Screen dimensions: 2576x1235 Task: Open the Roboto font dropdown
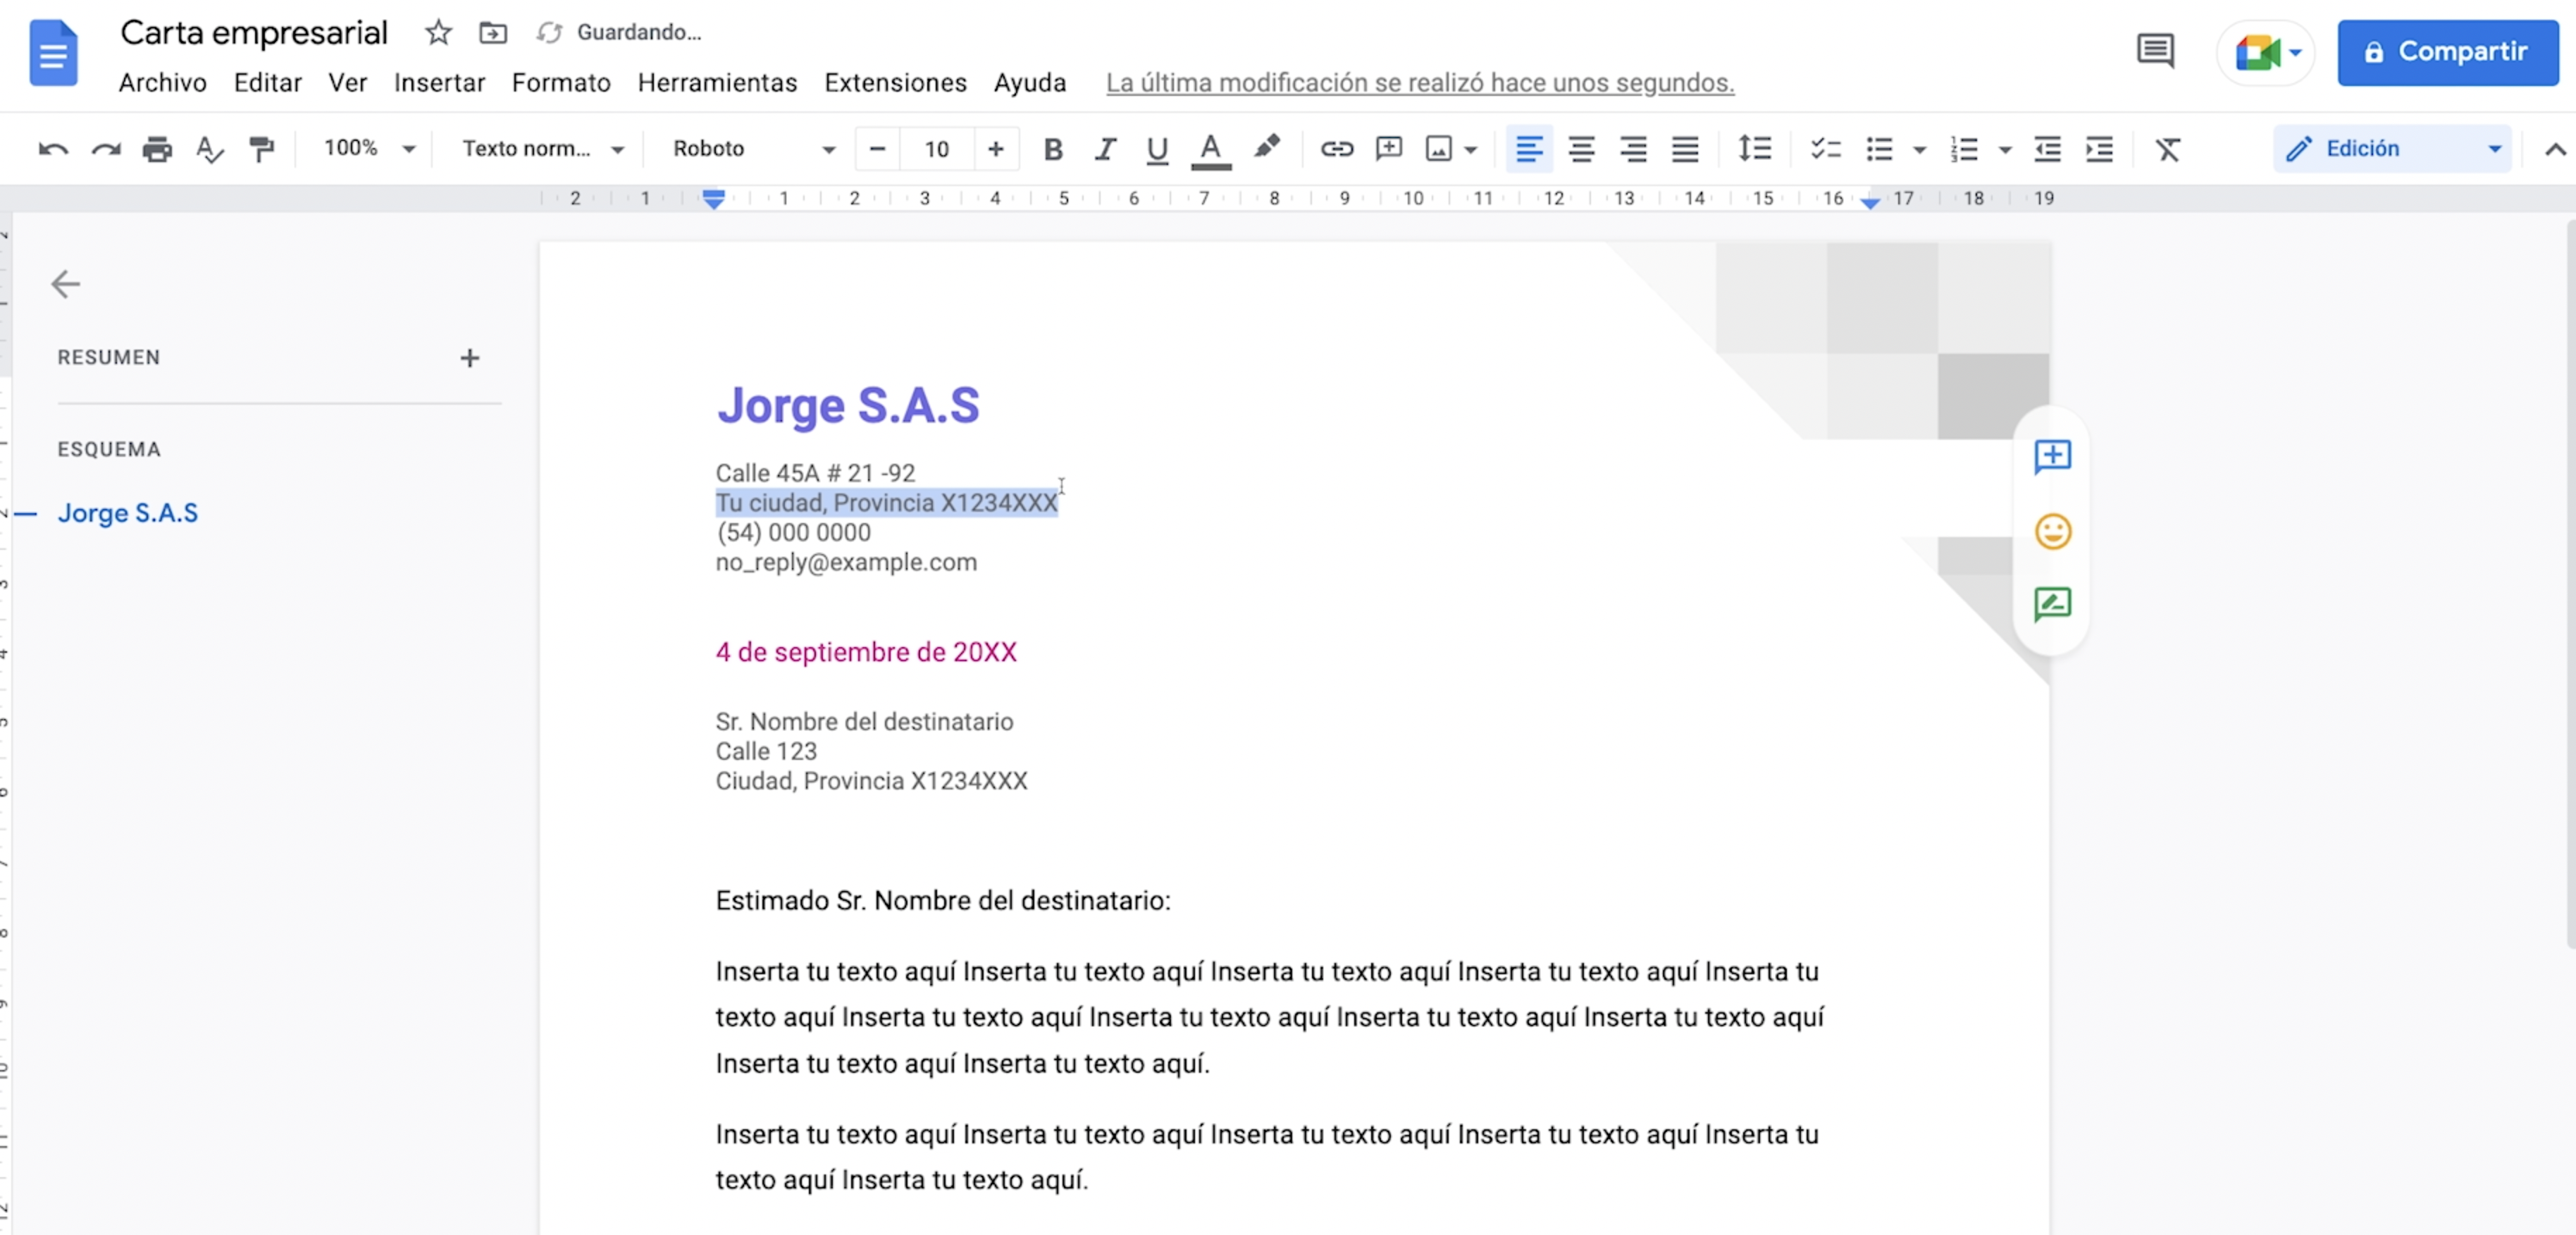coord(750,148)
